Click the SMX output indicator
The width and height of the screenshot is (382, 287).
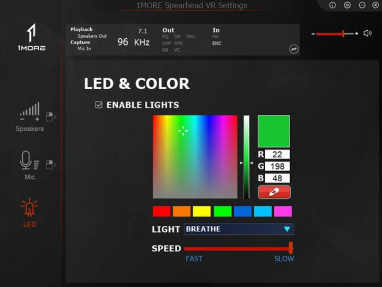[190, 37]
